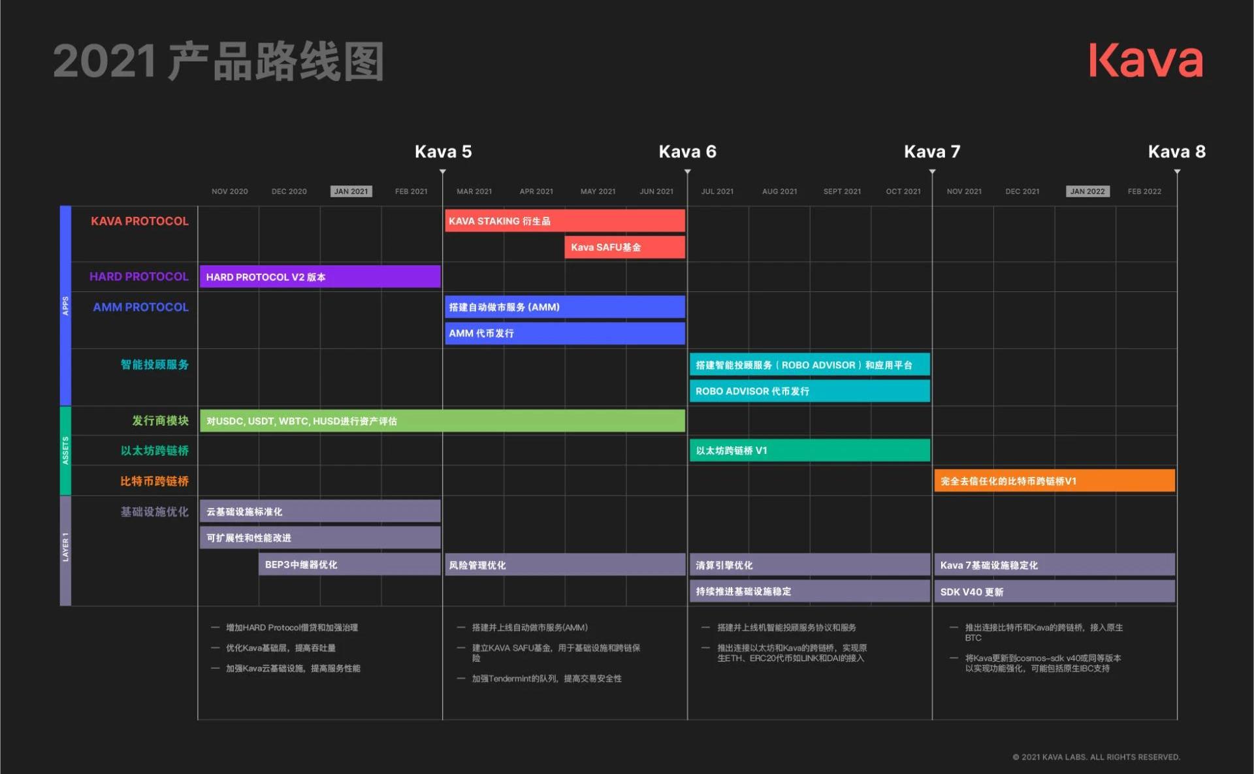Click the red Kava logo
The width and height of the screenshot is (1254, 774).
(1146, 61)
